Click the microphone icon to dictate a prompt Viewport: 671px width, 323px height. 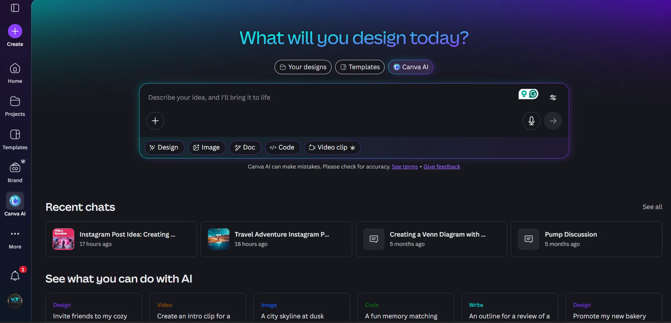pos(531,121)
